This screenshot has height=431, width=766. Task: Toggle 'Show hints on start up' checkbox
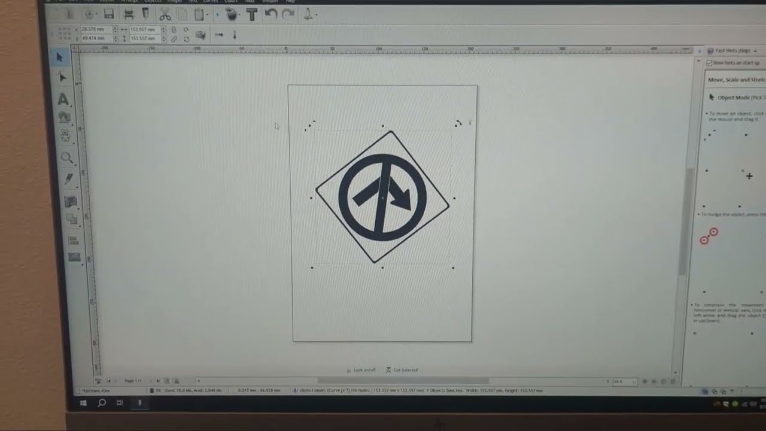(x=710, y=63)
